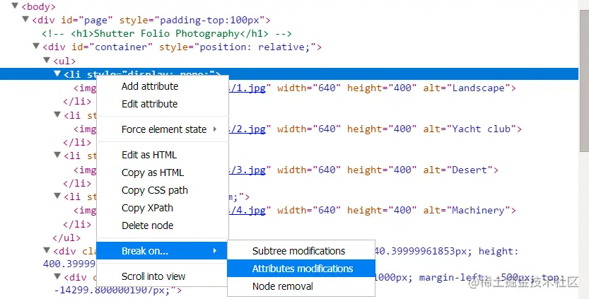
Task: Select Edit as HTML
Action: (x=163, y=155)
